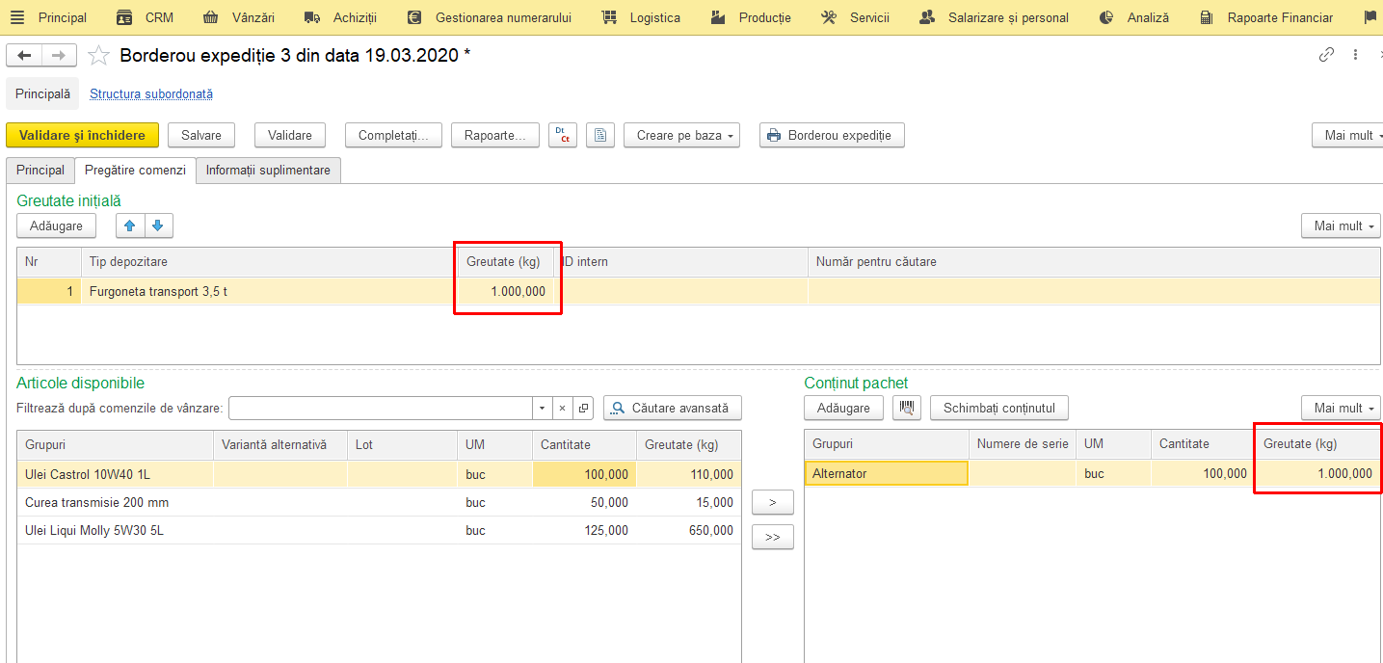Viewport: 1383px width, 663px height.
Task: Add document to favorites with star icon
Action: (x=98, y=55)
